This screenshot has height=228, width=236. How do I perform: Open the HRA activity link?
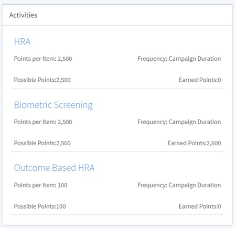[x=22, y=42]
